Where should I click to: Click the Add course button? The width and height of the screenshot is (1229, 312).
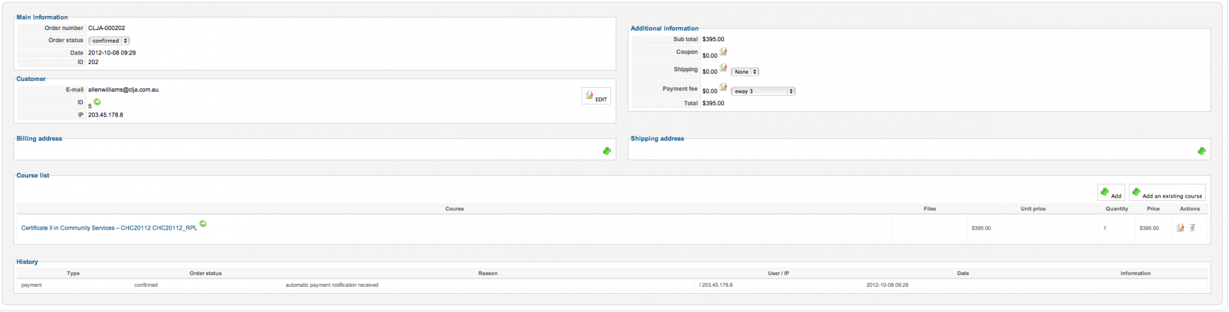pos(1111,193)
